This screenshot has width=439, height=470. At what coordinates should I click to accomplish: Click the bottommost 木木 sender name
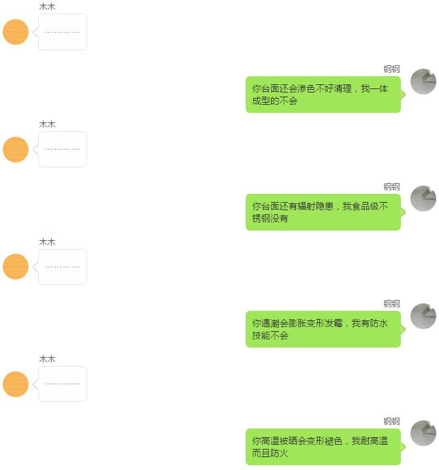(47, 359)
